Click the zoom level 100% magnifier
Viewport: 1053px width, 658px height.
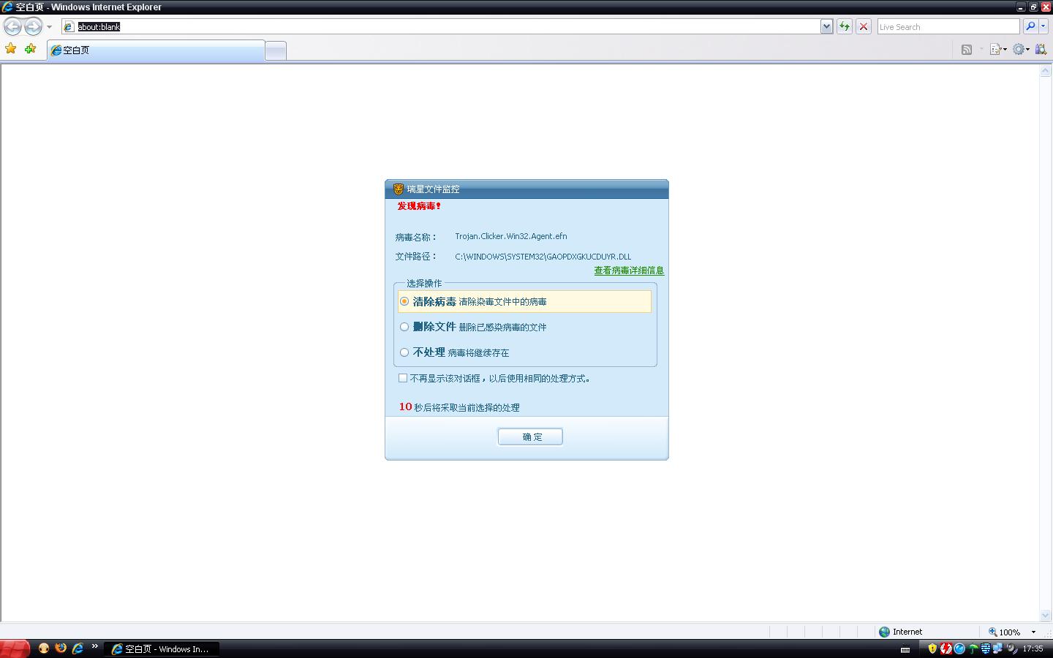coord(992,632)
